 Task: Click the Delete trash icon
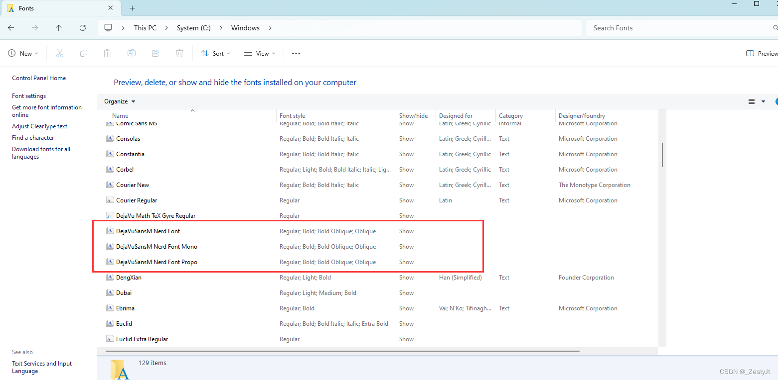[179, 53]
